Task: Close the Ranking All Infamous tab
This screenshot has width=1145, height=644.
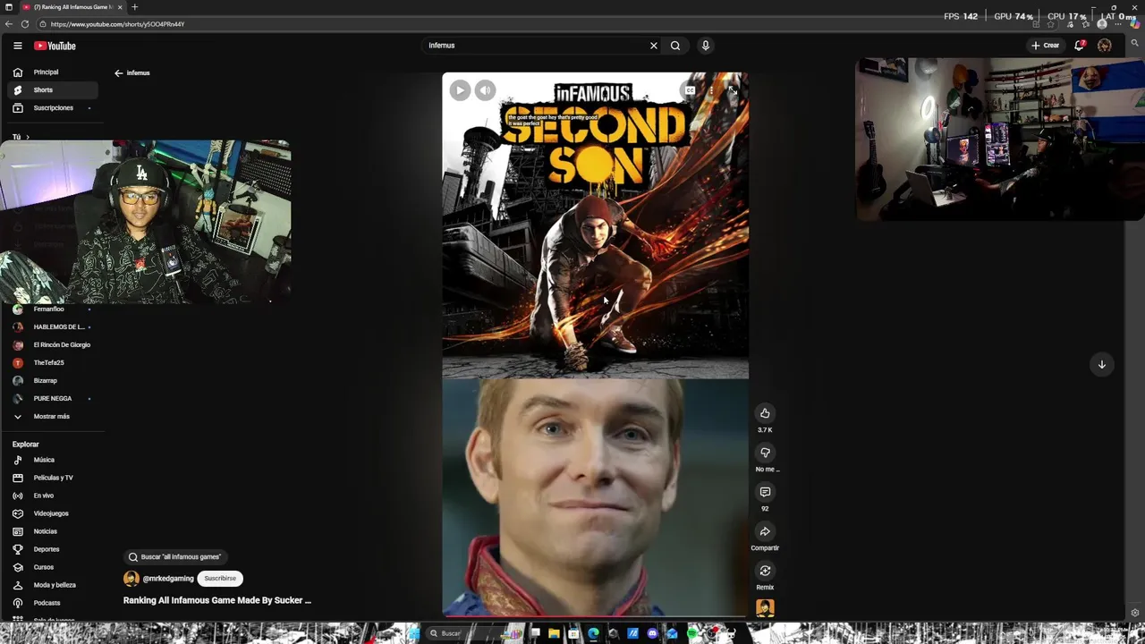Action: click(120, 7)
